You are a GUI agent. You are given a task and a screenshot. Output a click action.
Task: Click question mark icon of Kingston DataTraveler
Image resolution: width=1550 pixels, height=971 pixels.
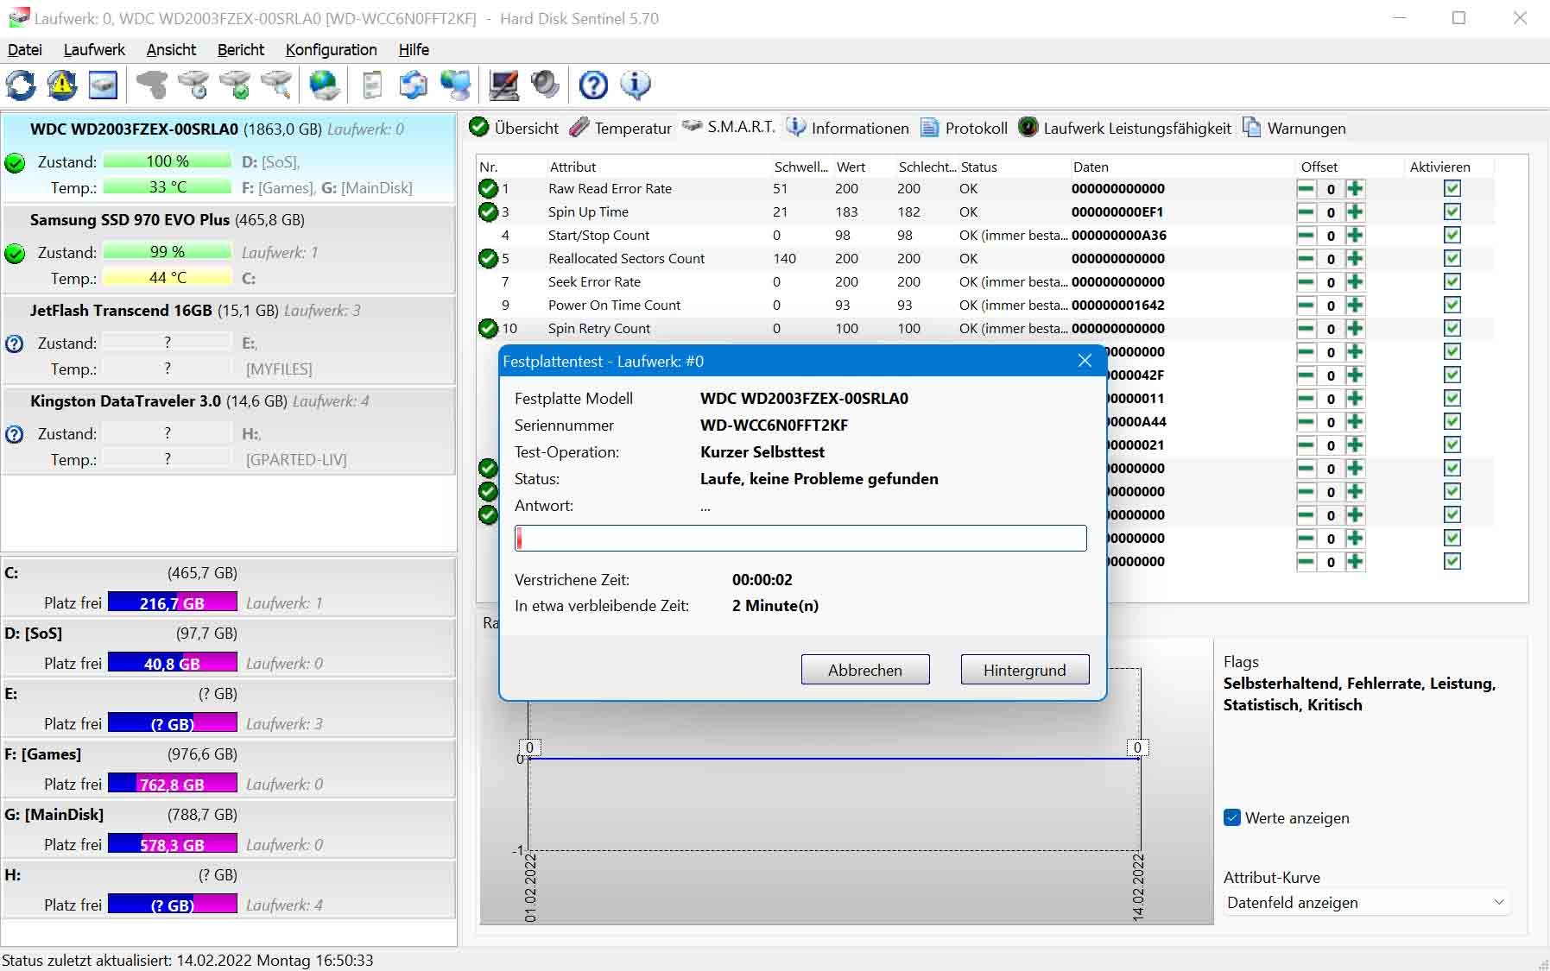pyautogui.click(x=15, y=434)
